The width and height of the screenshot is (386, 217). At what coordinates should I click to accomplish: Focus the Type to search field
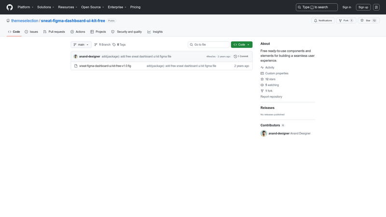coord(317,7)
